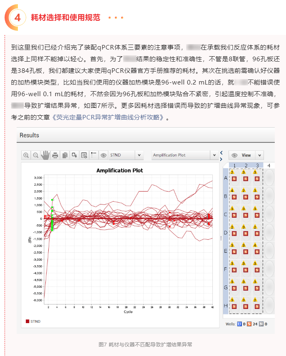Click the zoom out magnifier icon
The image size is (286, 356).
(x=36, y=155)
